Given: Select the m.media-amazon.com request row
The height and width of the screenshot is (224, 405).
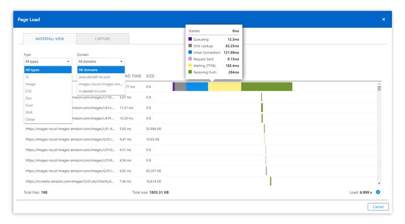Looking at the screenshot, I should (71, 181).
